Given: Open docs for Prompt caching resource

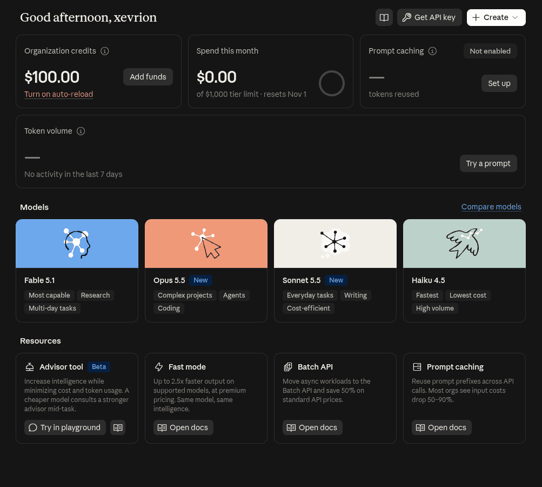Looking at the screenshot, I should pyautogui.click(x=441, y=427).
